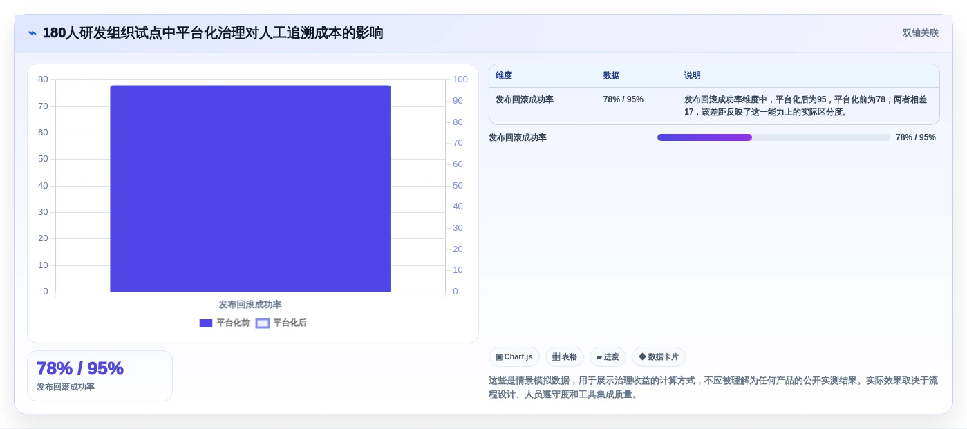Click the 发布回滚成功率 progress bar
This screenshot has height=429, width=967.
tap(773, 137)
